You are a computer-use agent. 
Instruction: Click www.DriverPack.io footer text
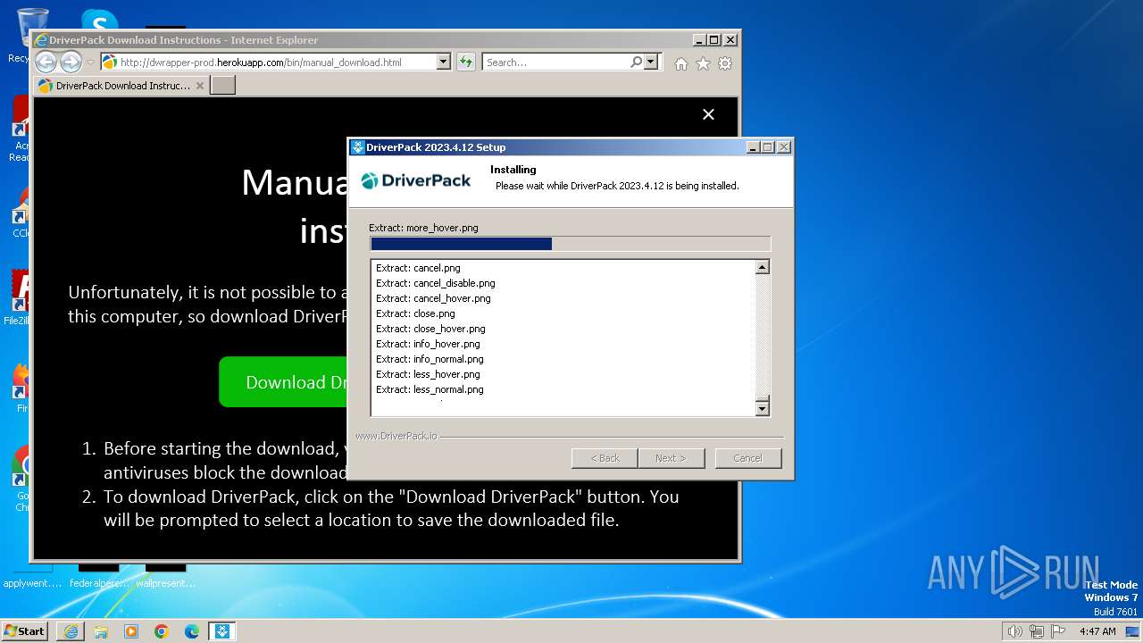[x=396, y=436]
